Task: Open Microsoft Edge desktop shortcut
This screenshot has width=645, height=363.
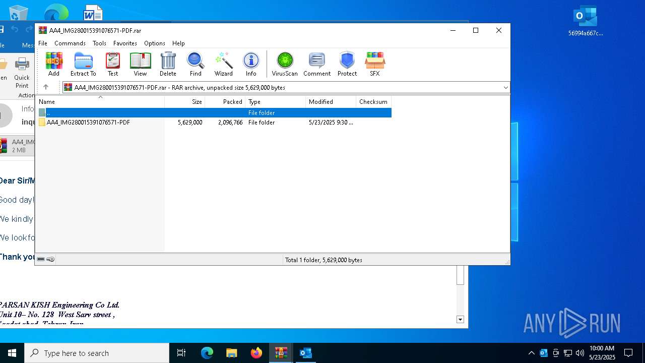Action: (x=56, y=13)
